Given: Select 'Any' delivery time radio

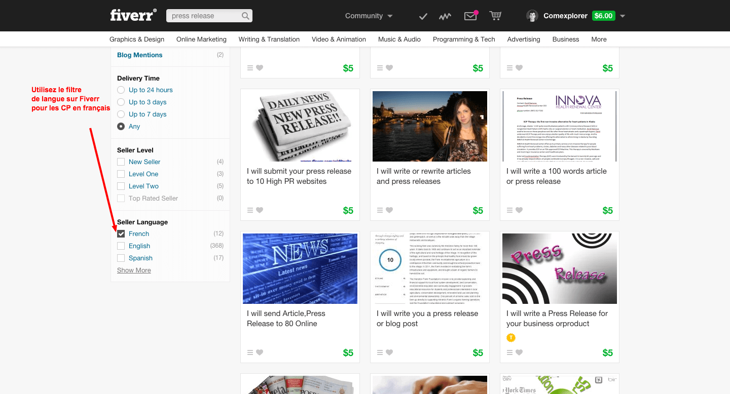Looking at the screenshot, I should [x=121, y=126].
